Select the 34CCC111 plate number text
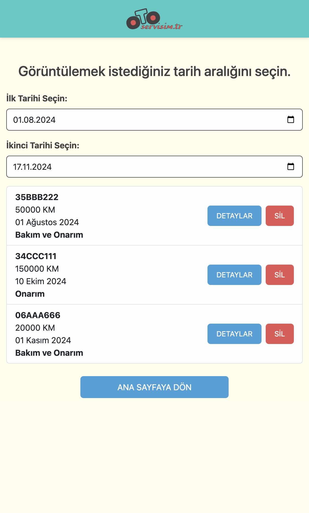 [x=36, y=256]
